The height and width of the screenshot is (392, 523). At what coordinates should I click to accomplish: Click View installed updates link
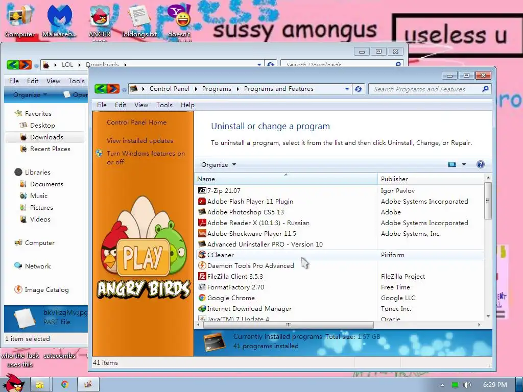click(x=140, y=141)
